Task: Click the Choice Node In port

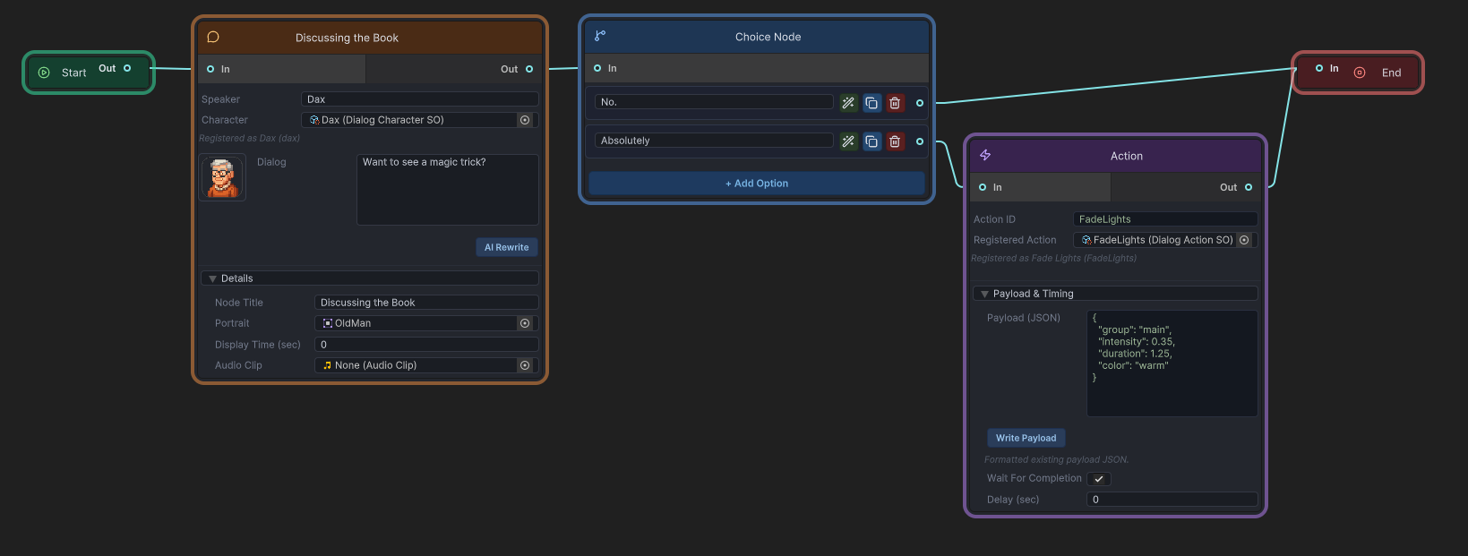Action: tap(597, 68)
